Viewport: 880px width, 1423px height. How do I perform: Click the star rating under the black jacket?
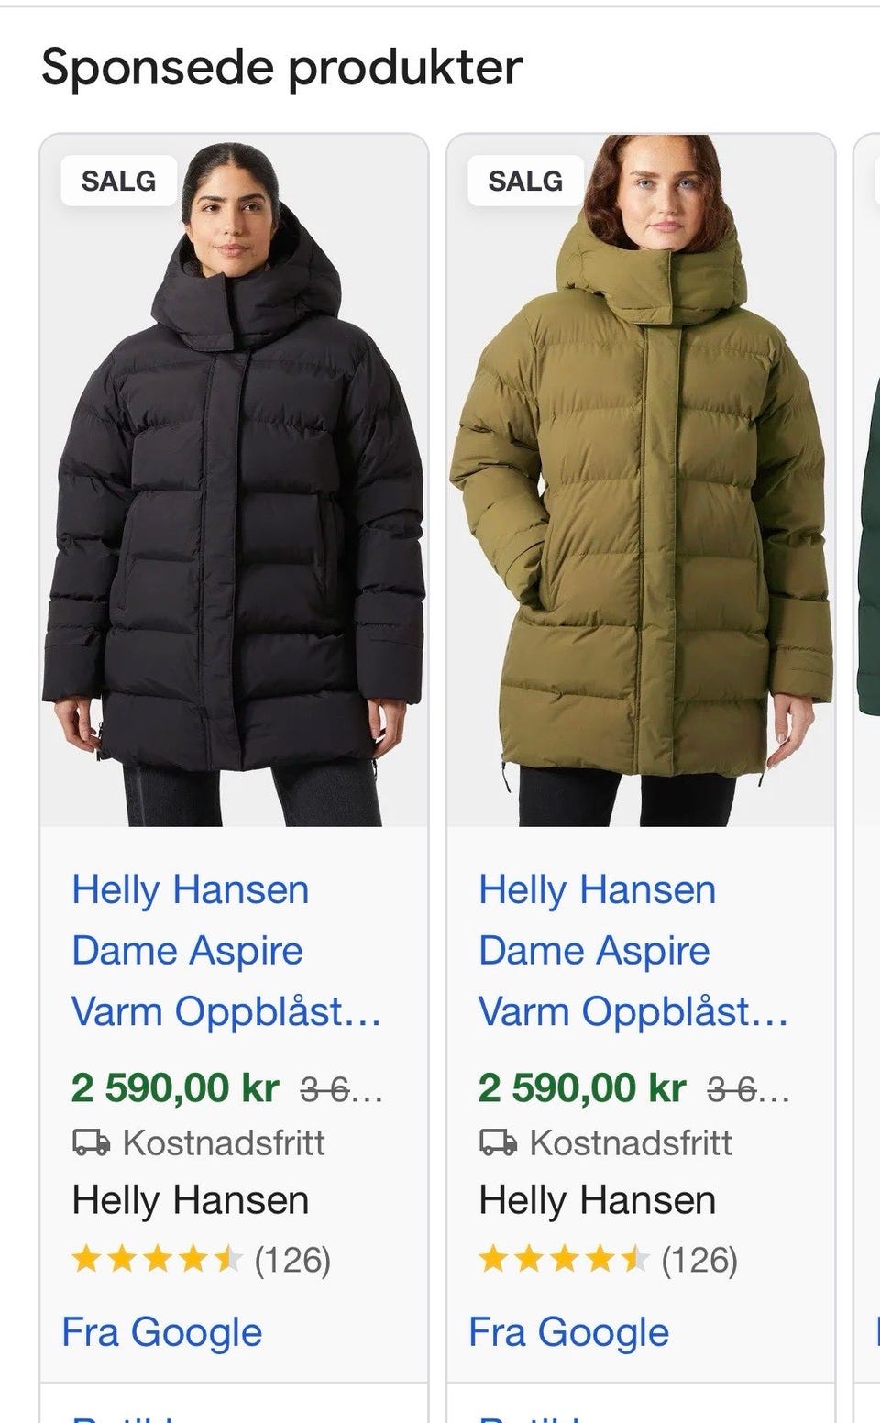pyautogui.click(x=157, y=1260)
